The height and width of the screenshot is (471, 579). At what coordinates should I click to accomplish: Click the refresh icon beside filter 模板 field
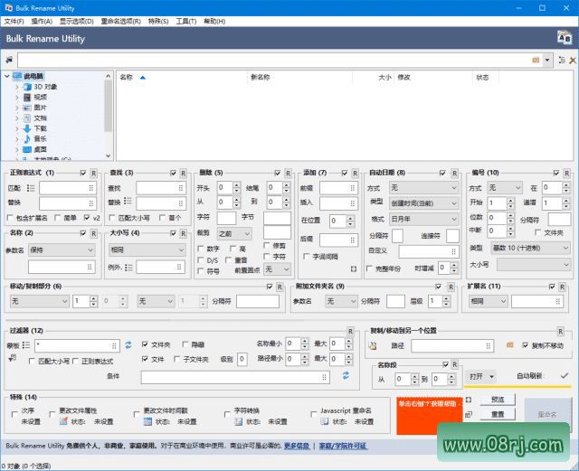point(128,344)
